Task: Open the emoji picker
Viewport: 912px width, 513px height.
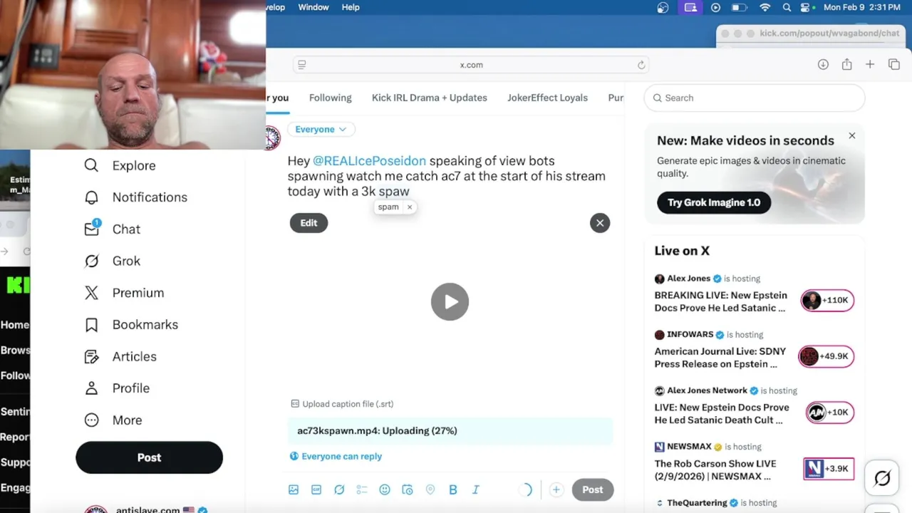Action: [x=385, y=489]
